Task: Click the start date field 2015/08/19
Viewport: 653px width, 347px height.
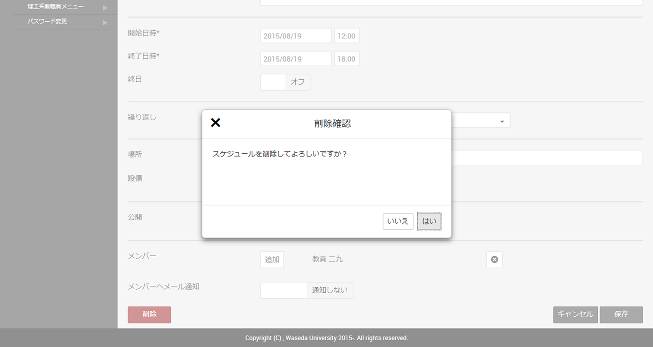Action: click(296, 36)
